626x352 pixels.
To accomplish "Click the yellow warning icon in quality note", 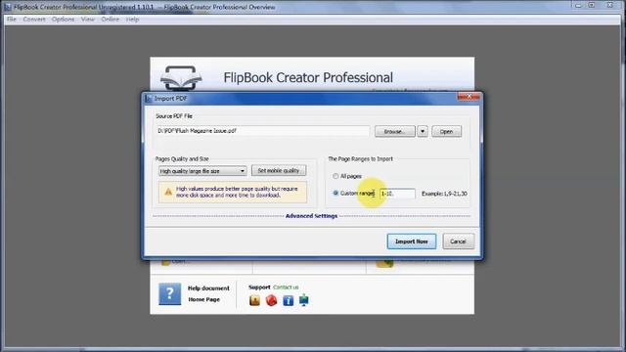I will 168,192.
